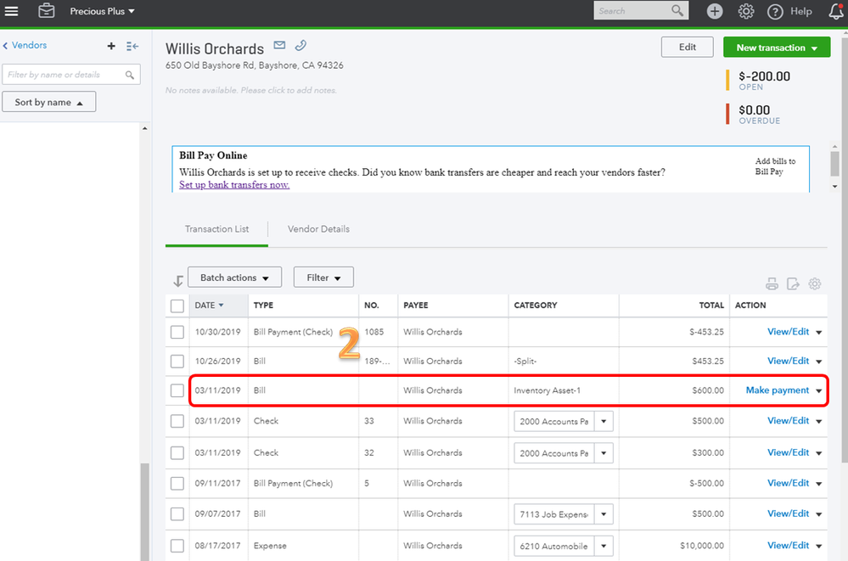Screen dimensions: 848x561
Task: Check the 09/11/2017 Bill Payment row
Action: tap(177, 483)
